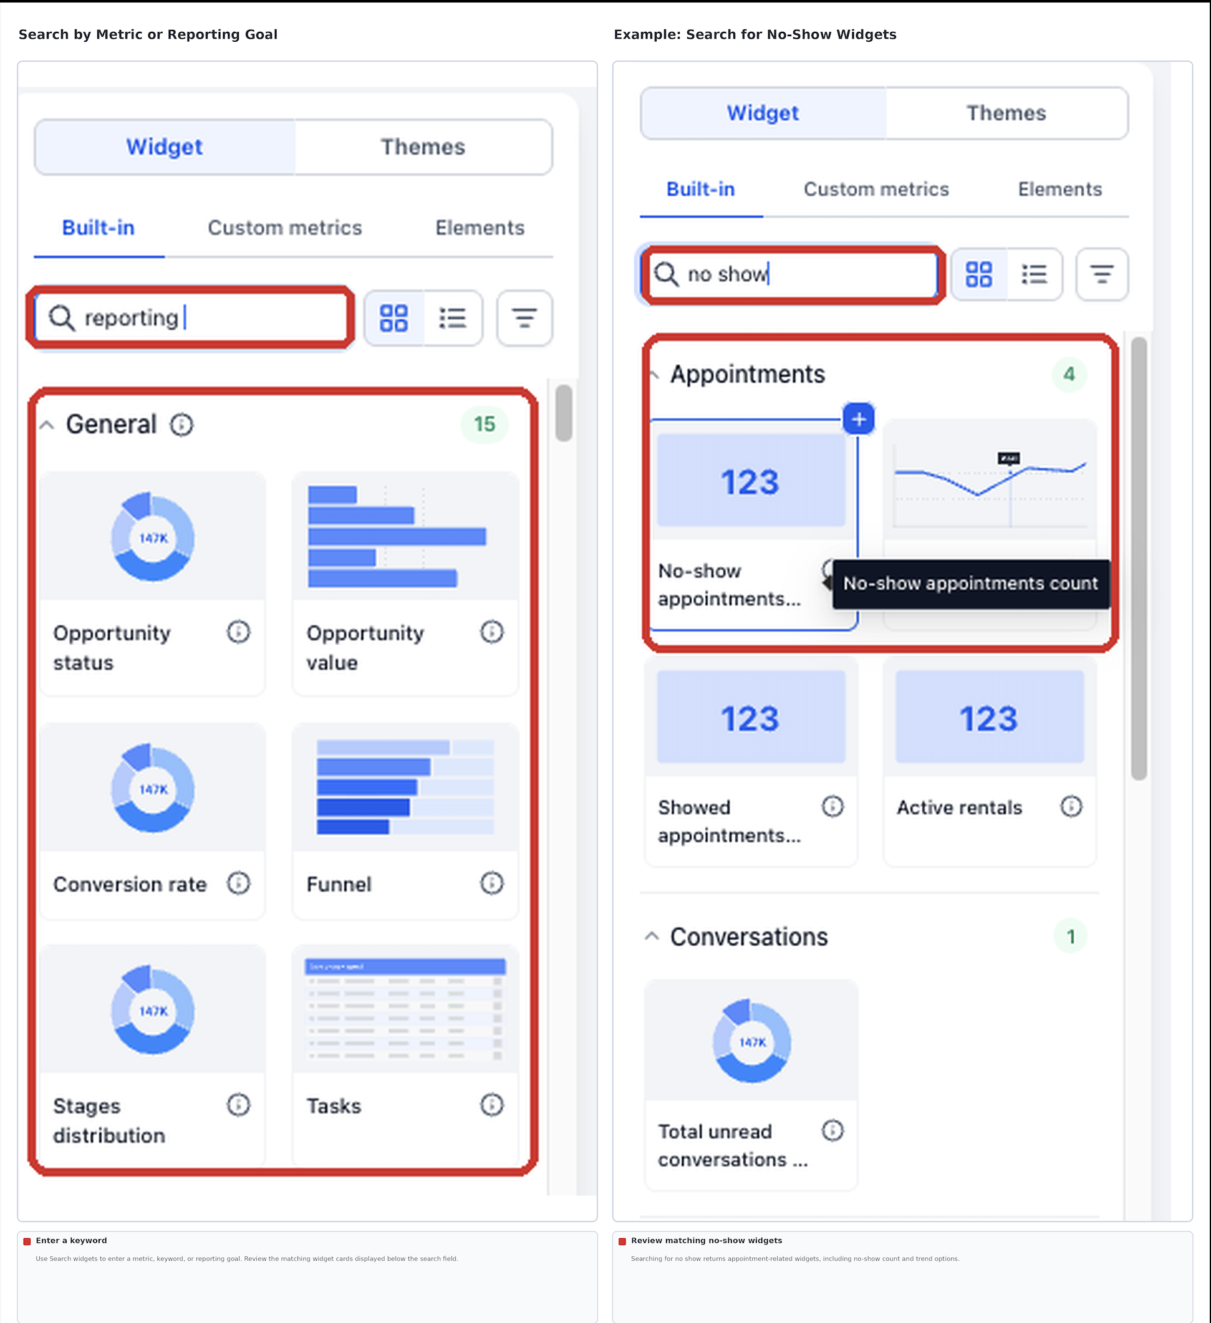Collapse the Appointments section
Image resolution: width=1211 pixels, height=1323 pixels.
tap(654, 375)
